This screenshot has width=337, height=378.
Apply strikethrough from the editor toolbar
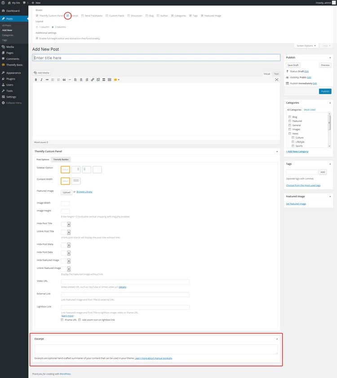point(47,79)
